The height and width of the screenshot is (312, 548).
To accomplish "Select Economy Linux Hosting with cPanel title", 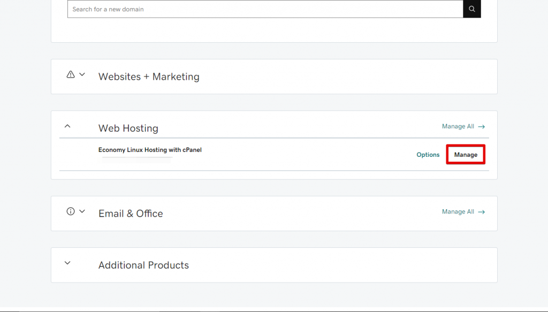I will 150,150.
